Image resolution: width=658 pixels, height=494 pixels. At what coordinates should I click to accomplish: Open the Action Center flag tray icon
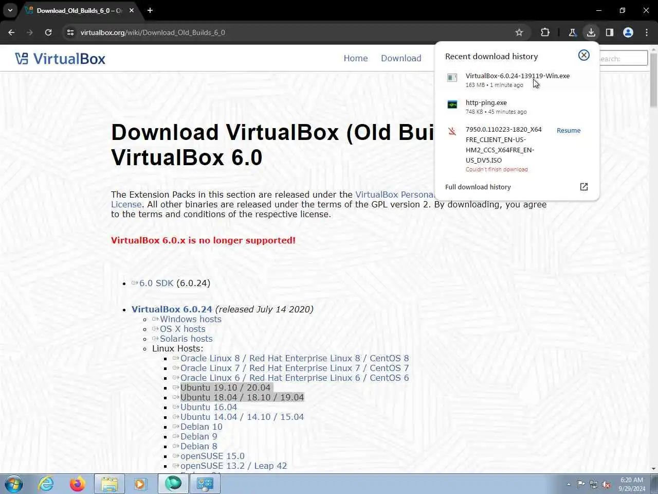581,484
